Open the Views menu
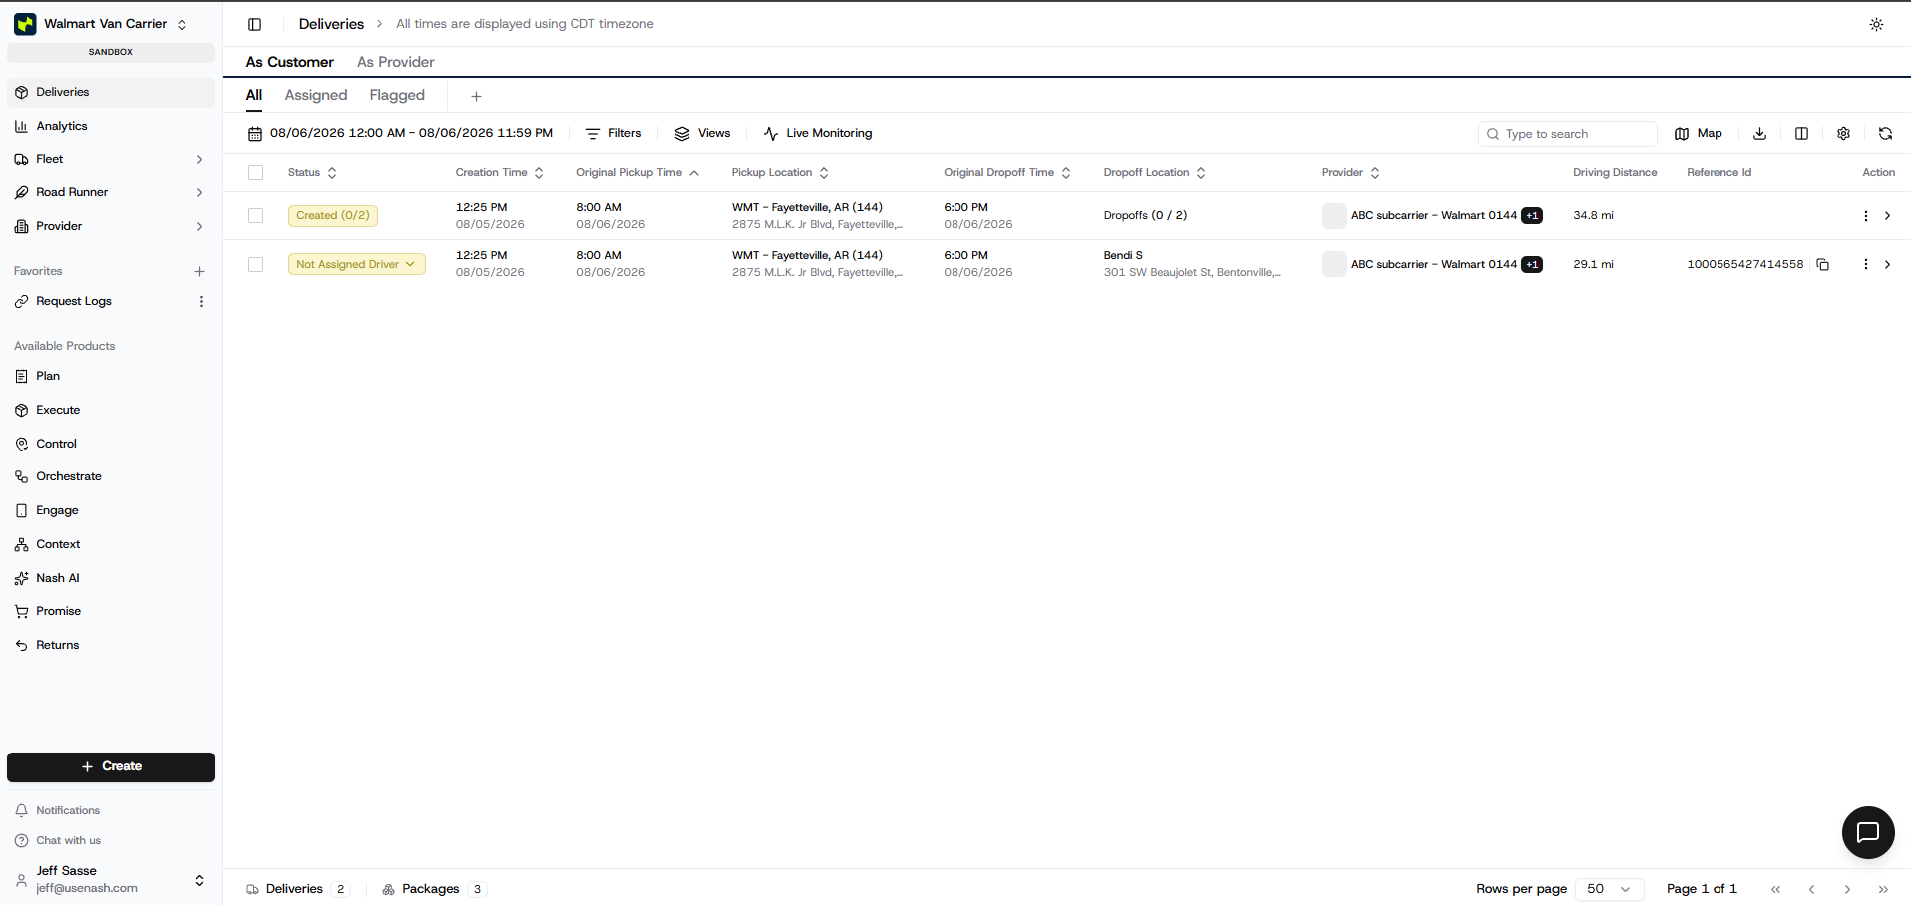Screen dimensions: 1911x905 point(703,134)
